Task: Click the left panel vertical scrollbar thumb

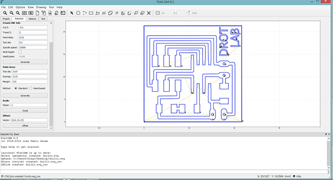Action: tap(51, 84)
